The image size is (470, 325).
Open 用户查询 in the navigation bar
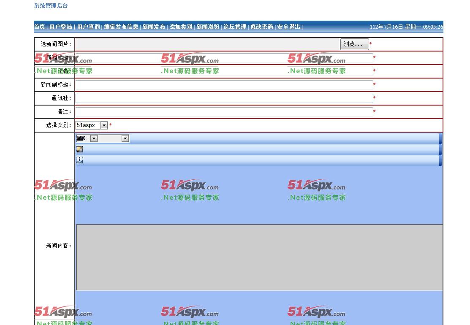pos(88,27)
